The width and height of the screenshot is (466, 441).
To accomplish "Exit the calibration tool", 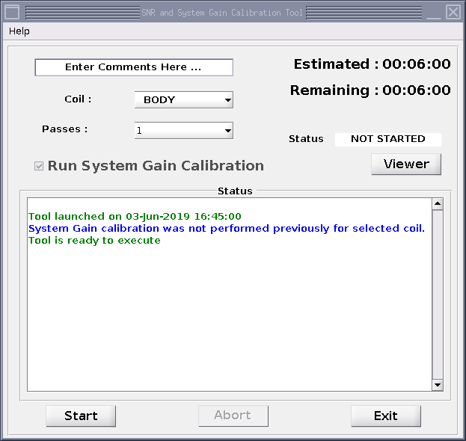I will tap(386, 416).
